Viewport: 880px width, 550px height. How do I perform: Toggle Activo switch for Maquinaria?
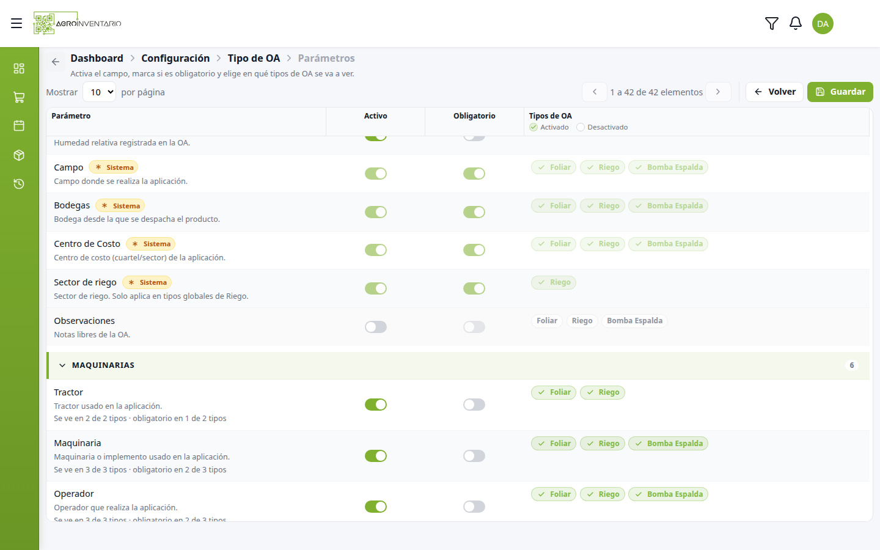pyautogui.click(x=376, y=456)
